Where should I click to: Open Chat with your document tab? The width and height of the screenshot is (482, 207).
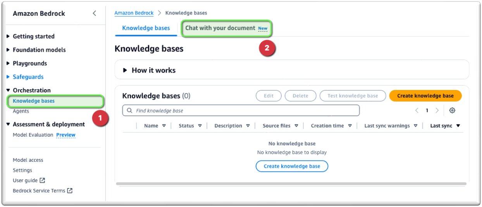tap(227, 28)
